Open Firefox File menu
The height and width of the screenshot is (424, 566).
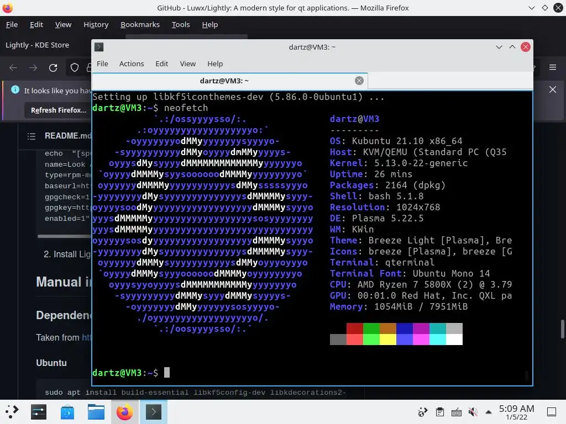point(12,24)
